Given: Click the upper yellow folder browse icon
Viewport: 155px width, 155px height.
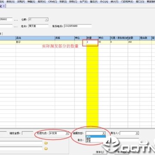Looking at the screenshot, I should click(x=46, y=143).
